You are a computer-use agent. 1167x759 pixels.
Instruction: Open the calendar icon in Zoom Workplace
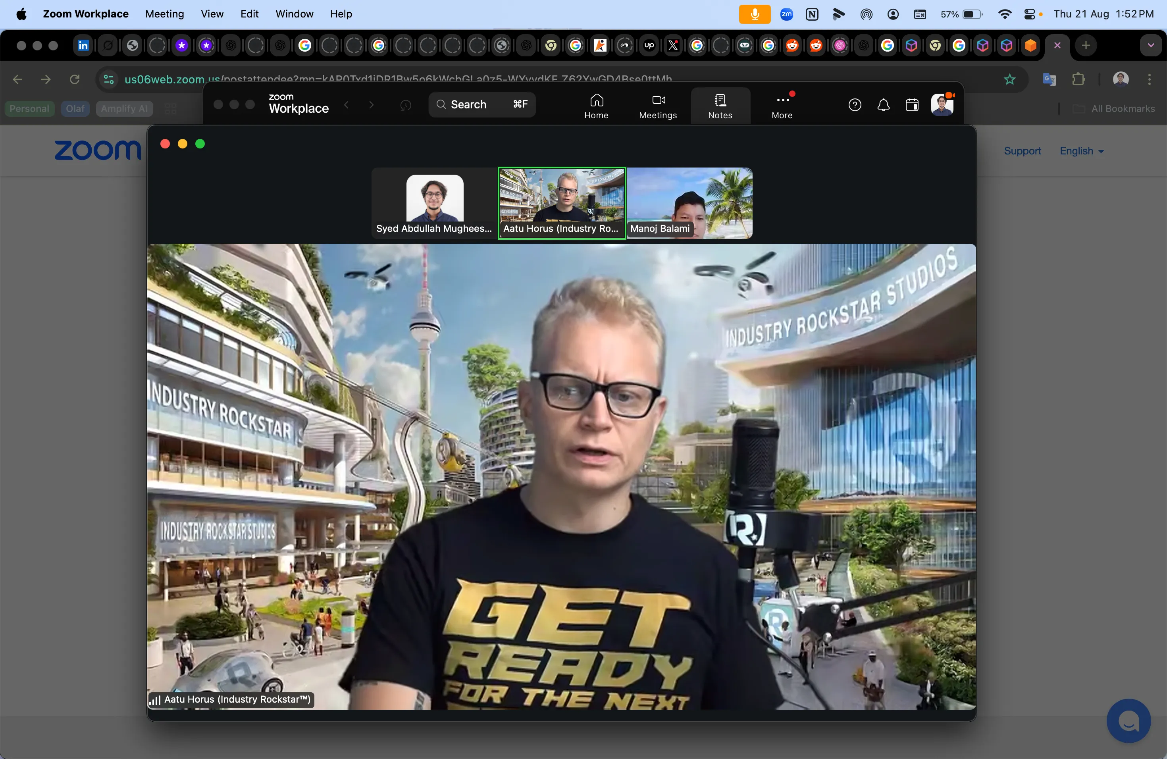pos(912,104)
